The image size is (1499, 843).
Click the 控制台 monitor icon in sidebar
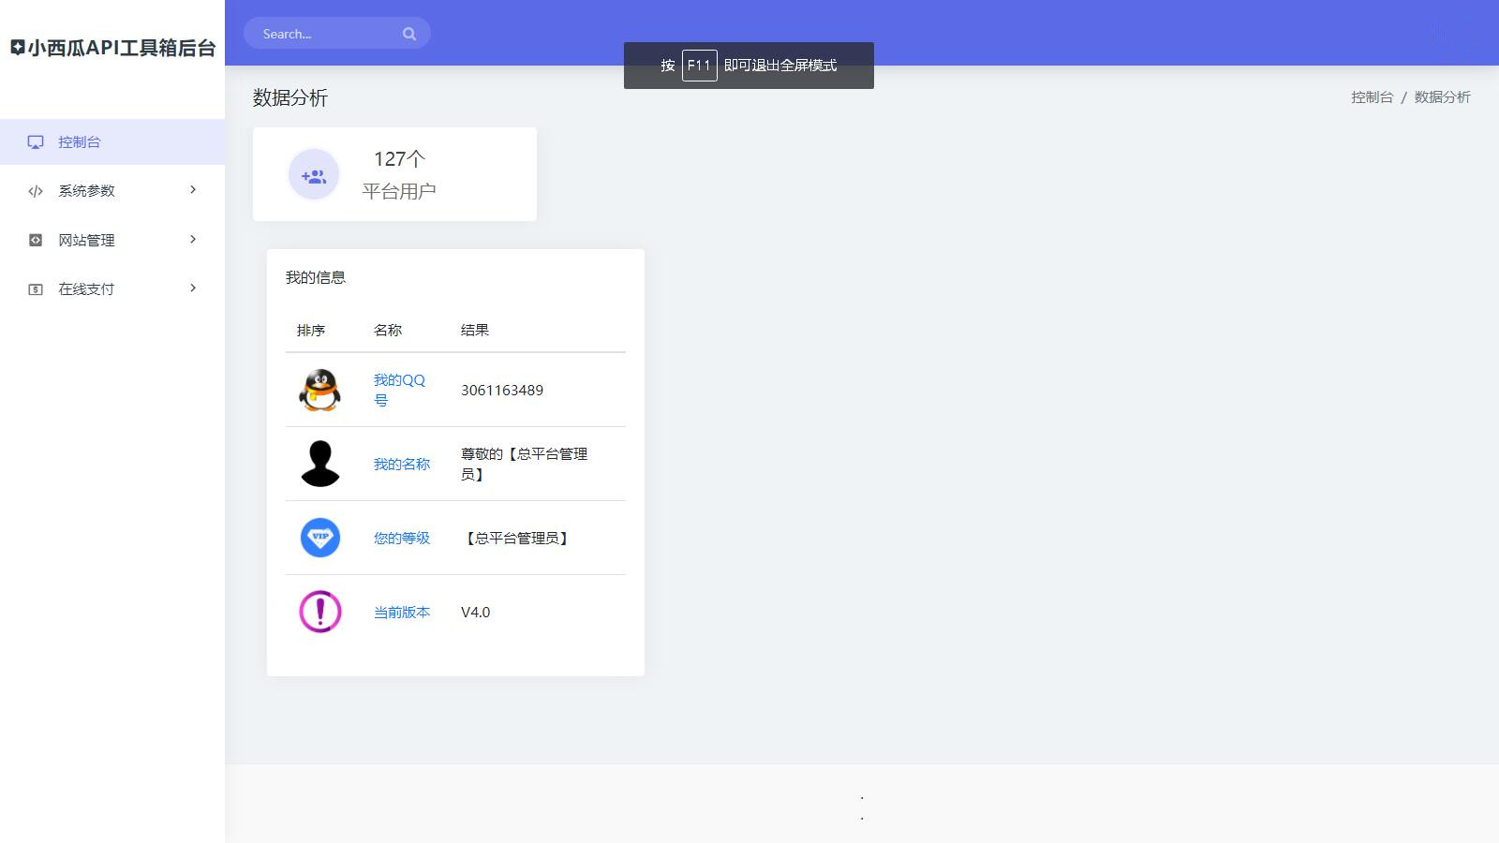(x=36, y=142)
